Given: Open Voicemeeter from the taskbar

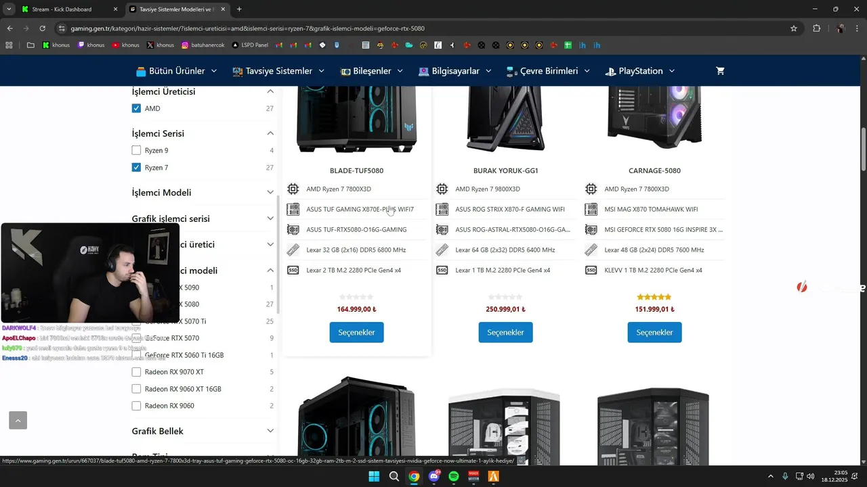Looking at the screenshot, I should click(x=473, y=476).
